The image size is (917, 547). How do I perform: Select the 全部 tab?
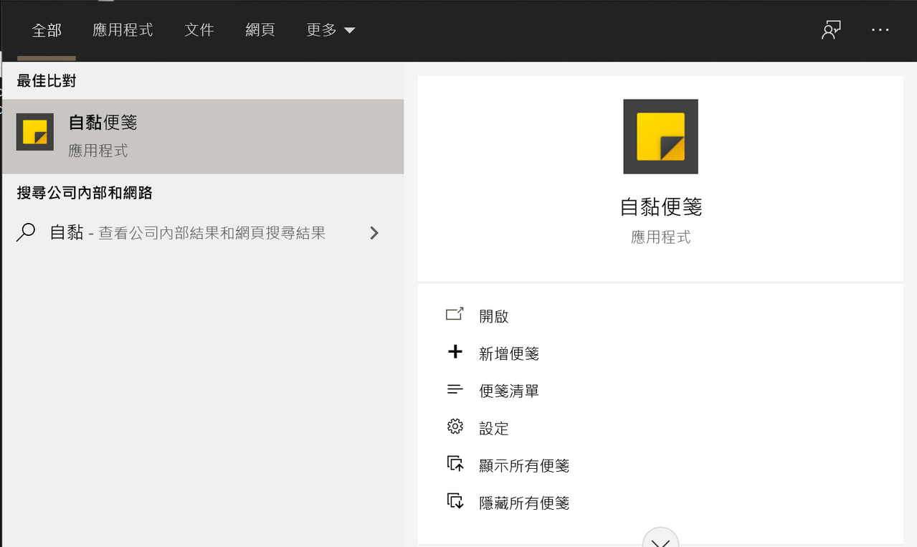[47, 30]
